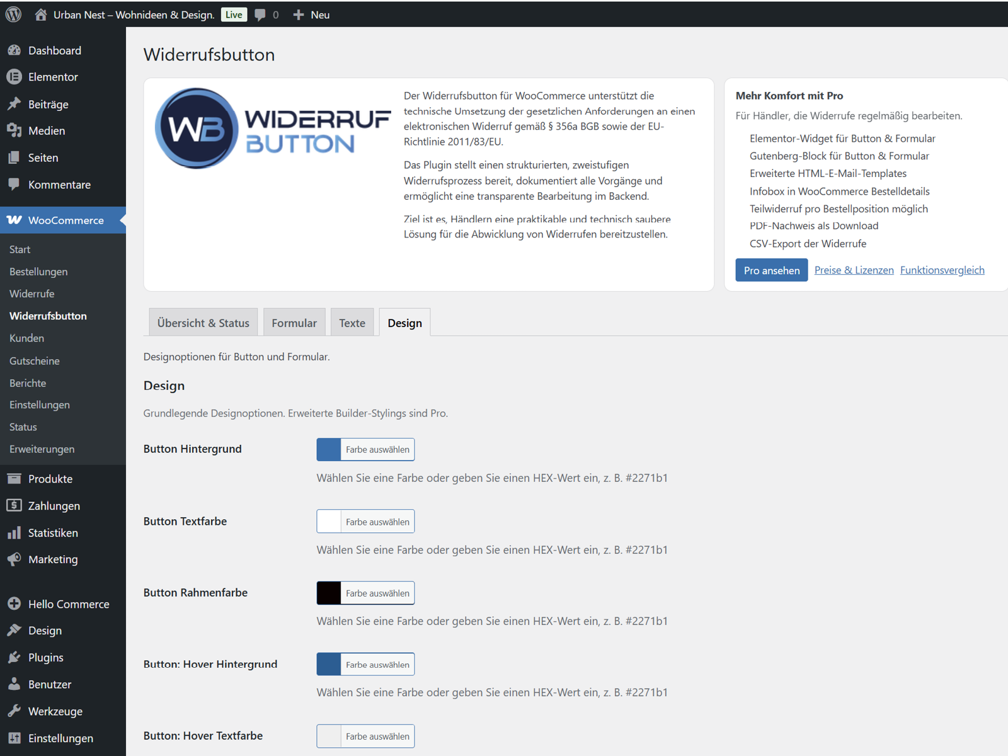Open Berichte in WooCommerce submenu
The image size is (1008, 756).
tap(28, 383)
